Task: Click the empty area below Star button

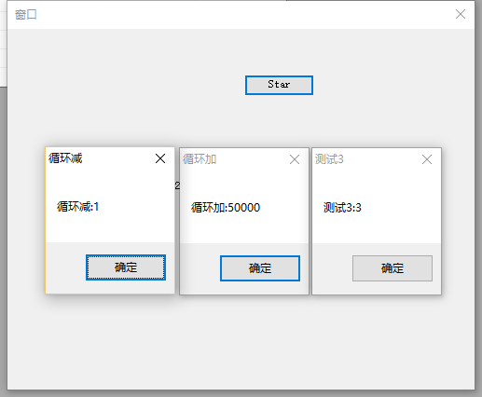Action: tap(279, 119)
